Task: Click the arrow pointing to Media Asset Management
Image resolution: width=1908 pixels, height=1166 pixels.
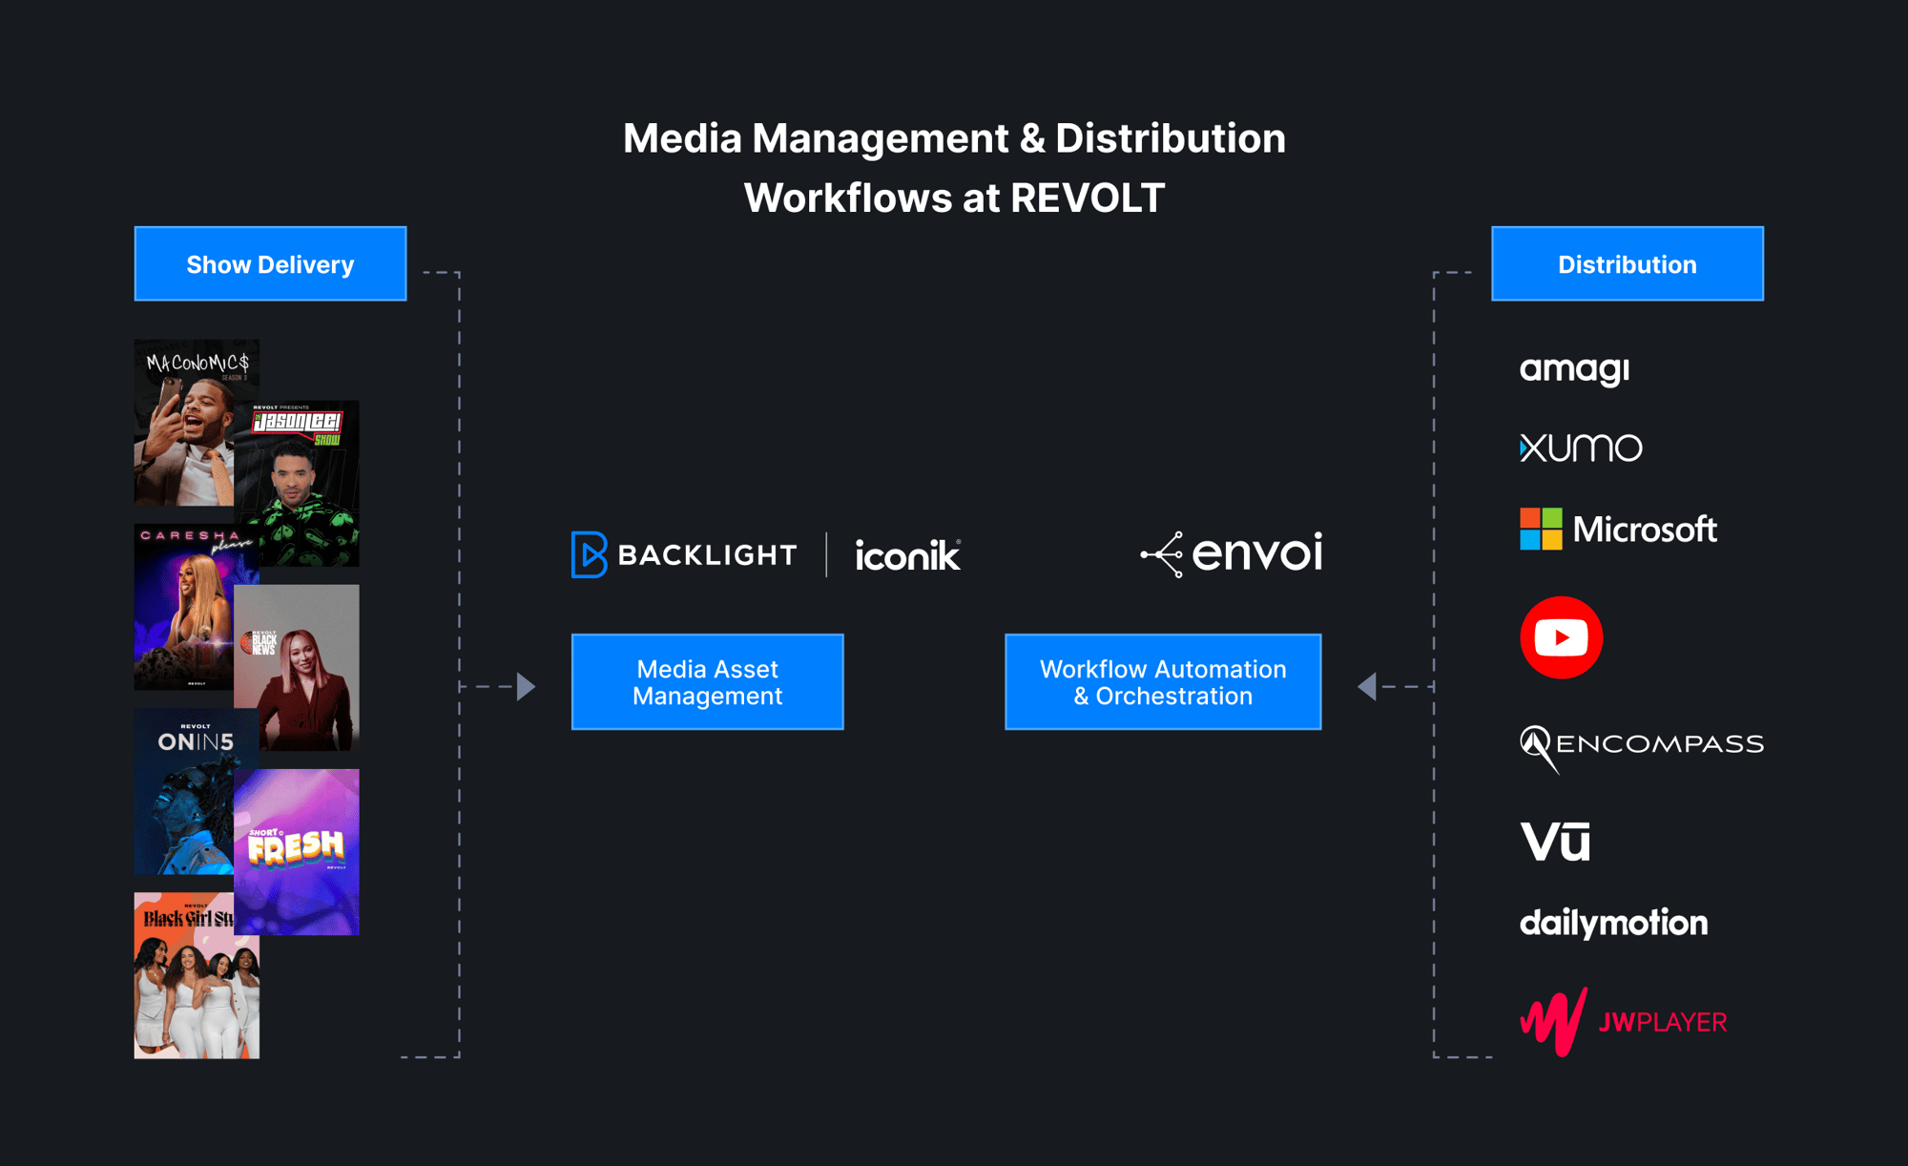Action: (526, 686)
